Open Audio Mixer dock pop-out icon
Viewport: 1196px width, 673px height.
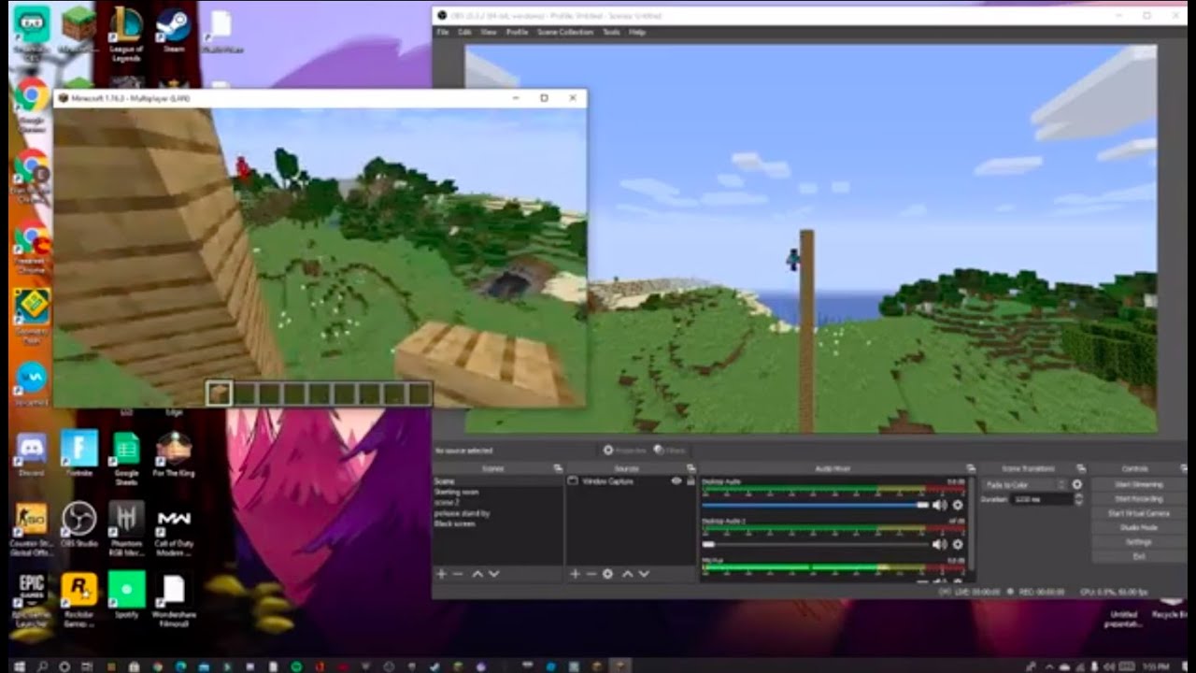coord(970,468)
